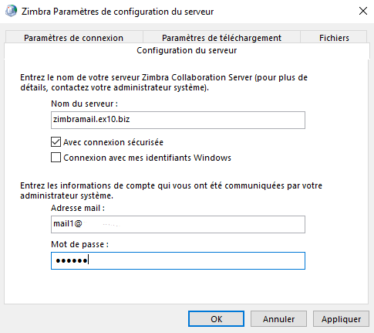This screenshot has height=333, width=374.
Task: Click the Mot de passe label
Action: click(x=80, y=244)
